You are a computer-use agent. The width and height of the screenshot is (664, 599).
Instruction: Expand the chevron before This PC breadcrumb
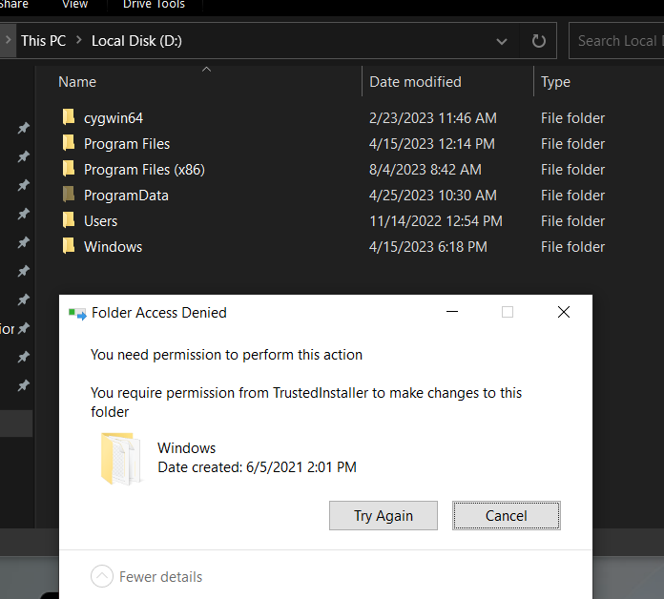[x=8, y=40]
